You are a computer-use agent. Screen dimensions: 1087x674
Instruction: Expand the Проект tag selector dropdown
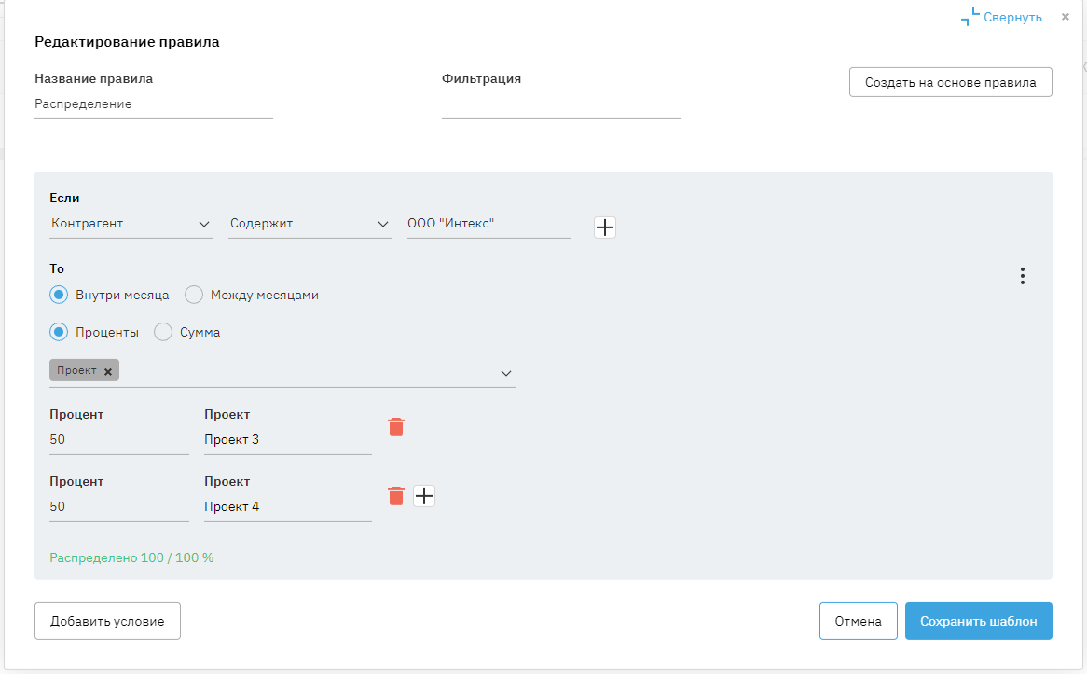pos(506,373)
